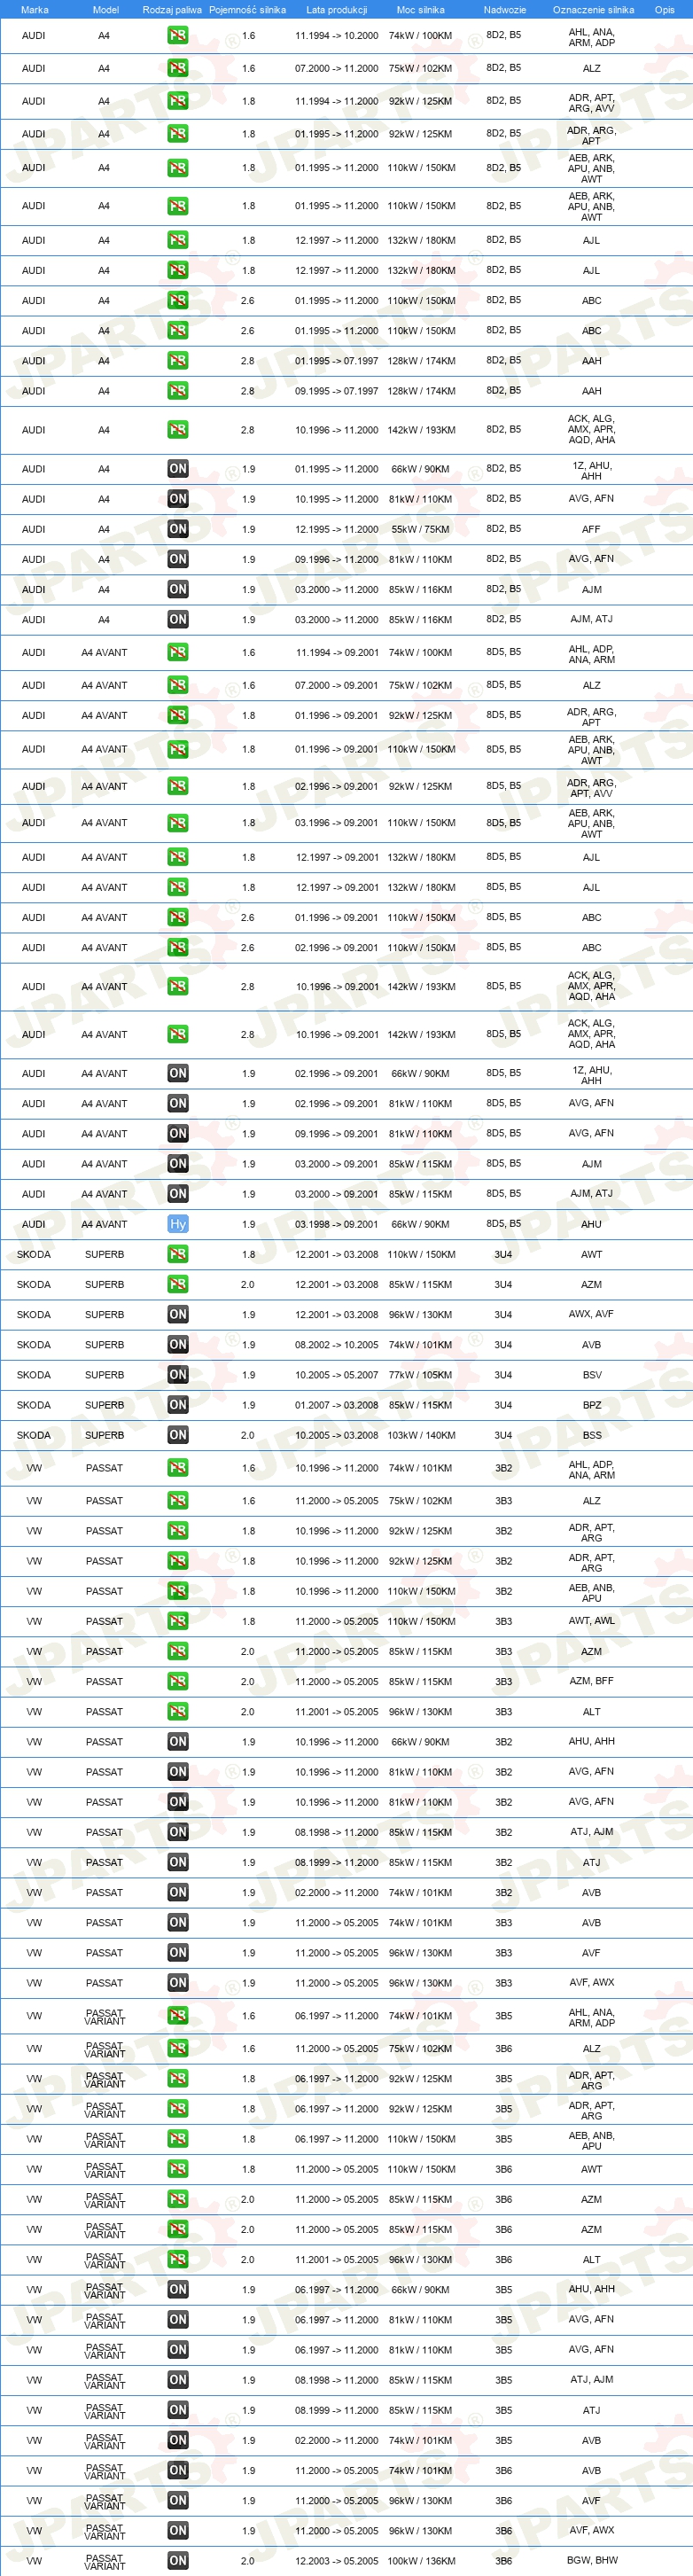Select the AWT, AWL engine code cell

point(592,1621)
